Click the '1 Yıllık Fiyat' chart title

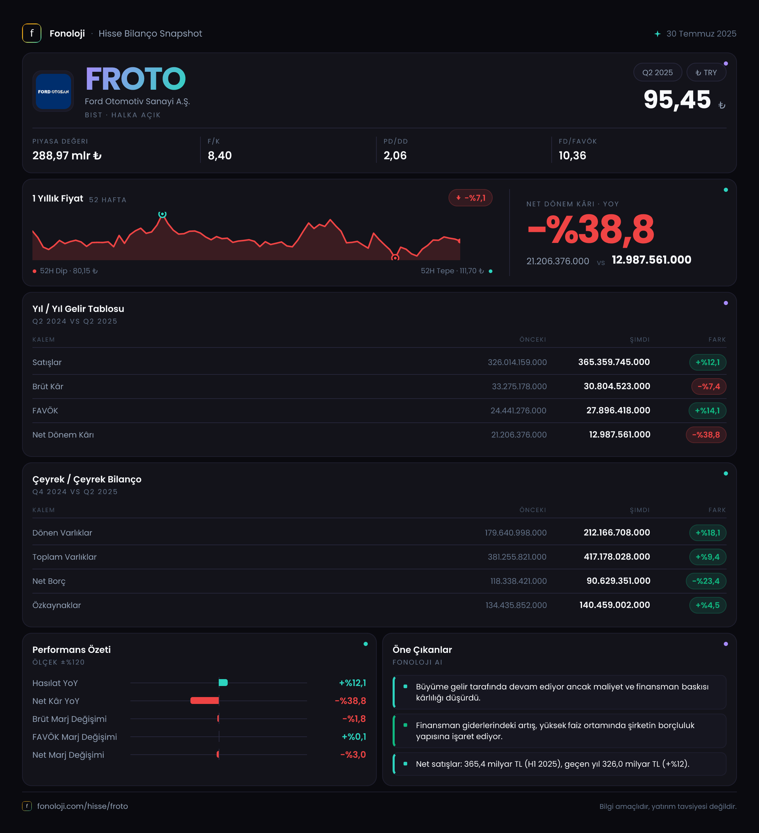click(x=58, y=198)
